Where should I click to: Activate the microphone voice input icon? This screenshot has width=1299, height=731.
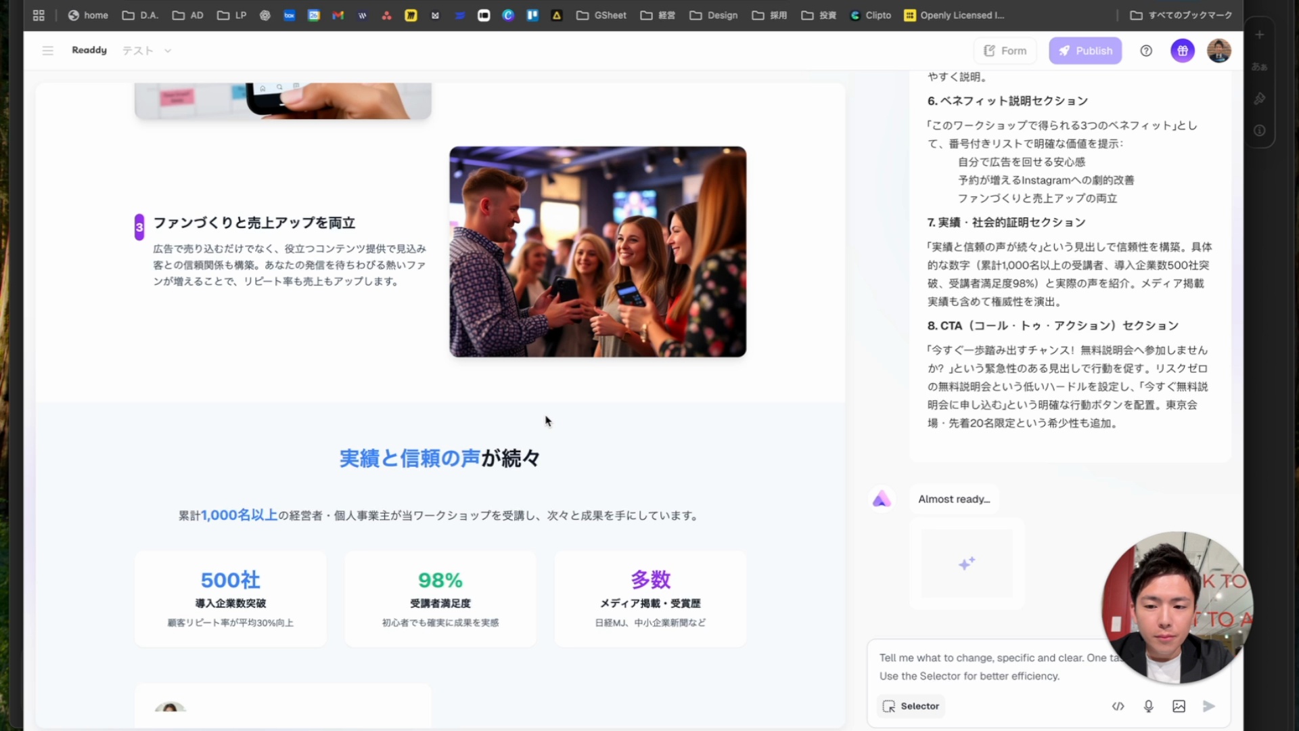click(x=1148, y=706)
